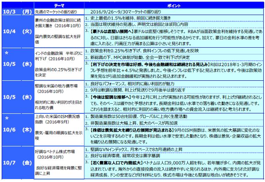
Task: Select the point 史上最低の1.5%を維持
Action: tap(126, 18)
